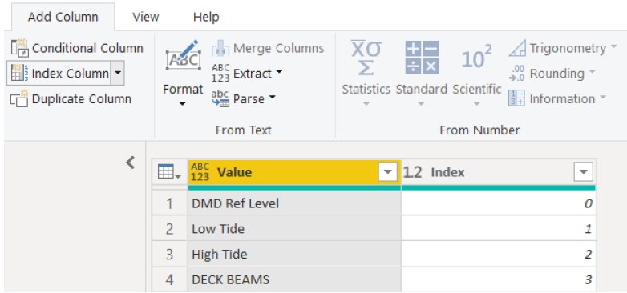The height and width of the screenshot is (293, 627).
Task: Open the Index column filter dropdown
Action: [x=584, y=172]
